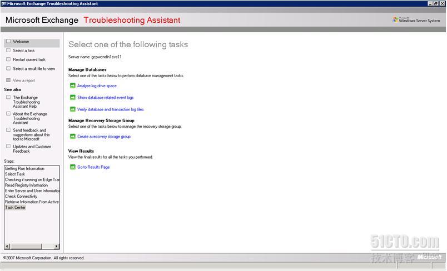Screen dimensions: 447x271
Task: Click the application icon in the title bar
Action: 4,4
